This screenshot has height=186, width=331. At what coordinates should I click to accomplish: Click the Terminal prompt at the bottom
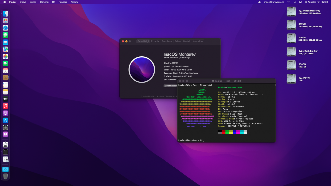pyautogui.click(x=191, y=140)
